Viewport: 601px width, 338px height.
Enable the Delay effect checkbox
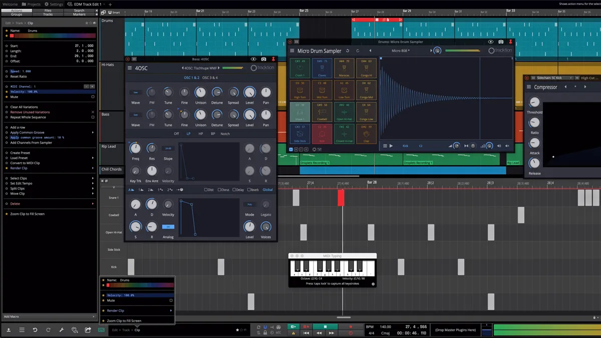click(234, 190)
